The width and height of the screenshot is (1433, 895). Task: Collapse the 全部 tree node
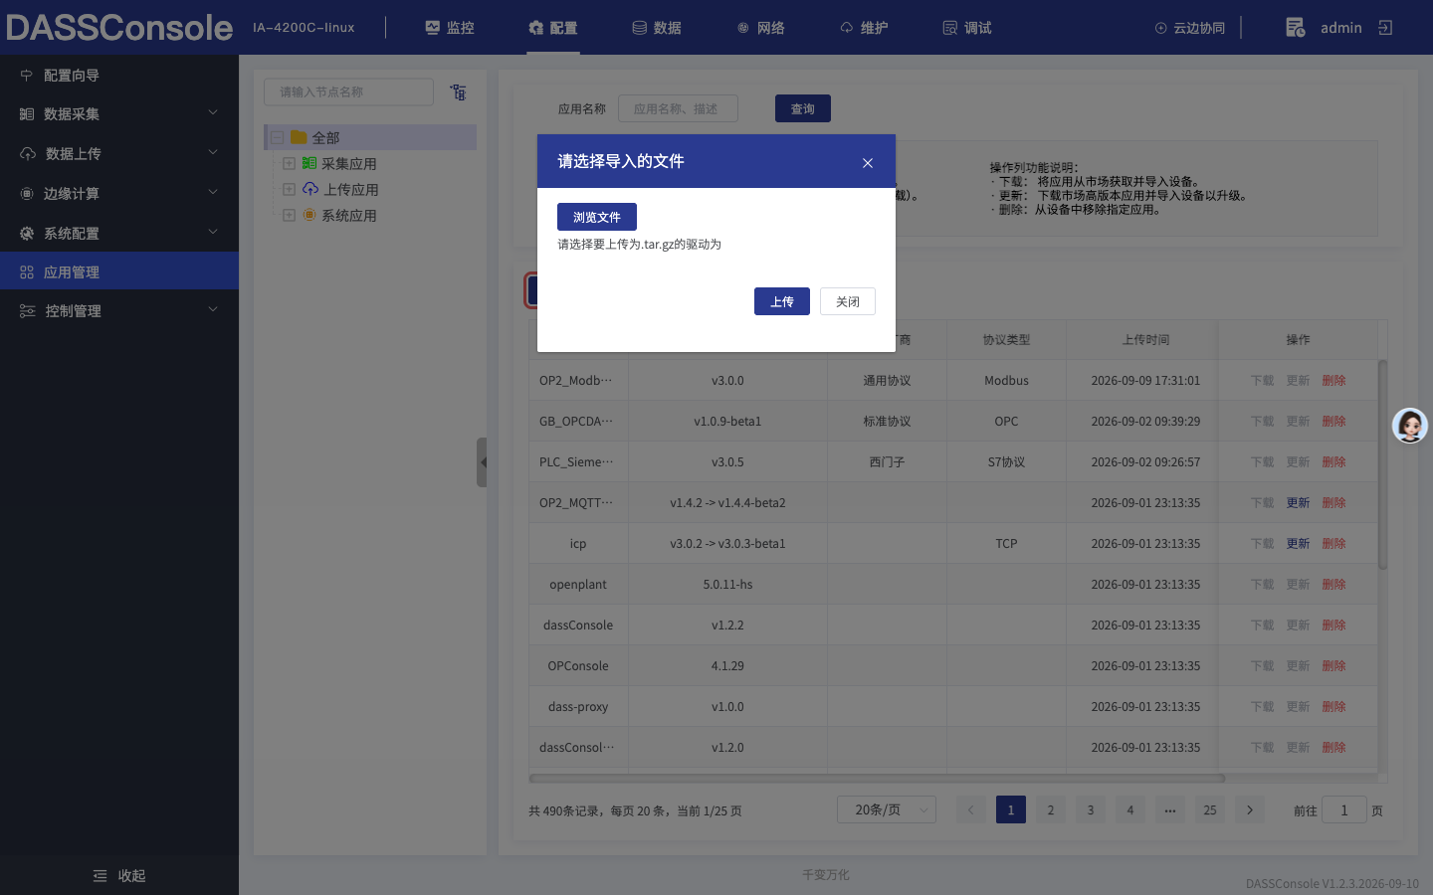click(278, 137)
